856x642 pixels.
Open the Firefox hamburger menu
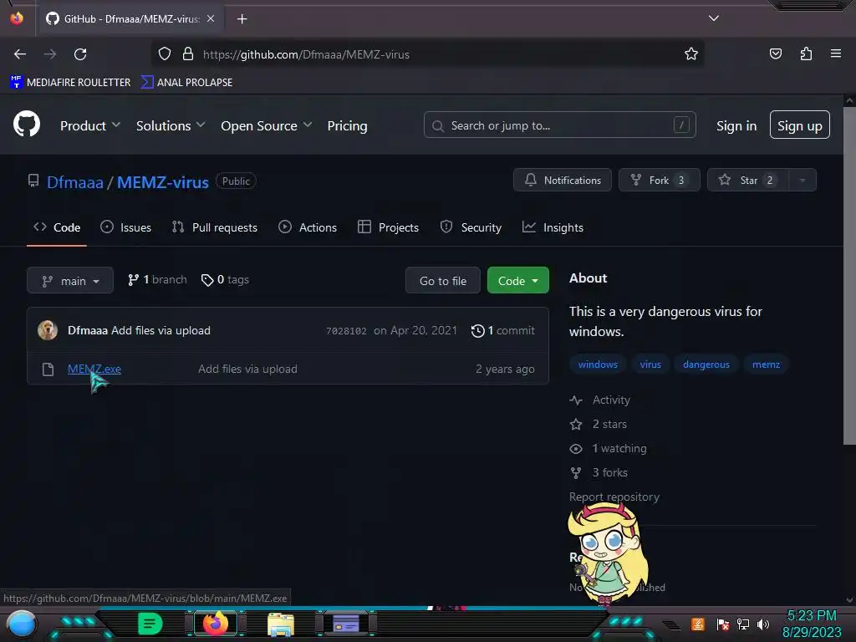pyautogui.click(x=835, y=54)
